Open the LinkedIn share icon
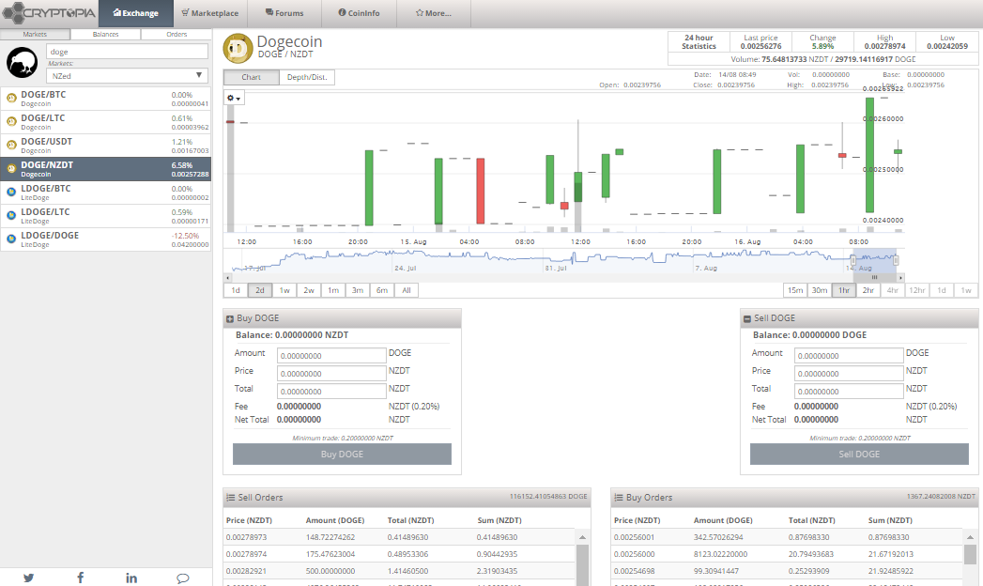Screen dimensions: 983x586 coord(131,578)
